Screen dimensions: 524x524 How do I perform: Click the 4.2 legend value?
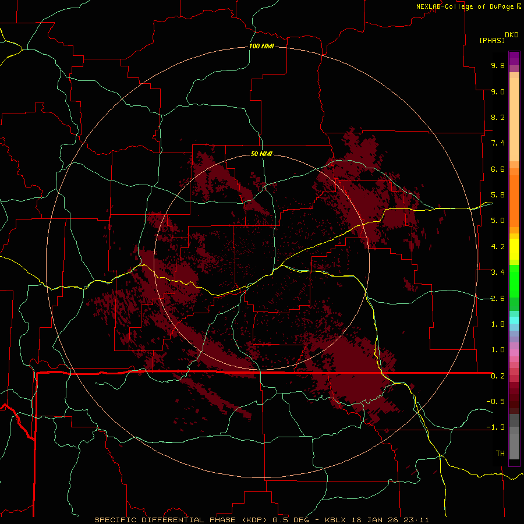498,247
